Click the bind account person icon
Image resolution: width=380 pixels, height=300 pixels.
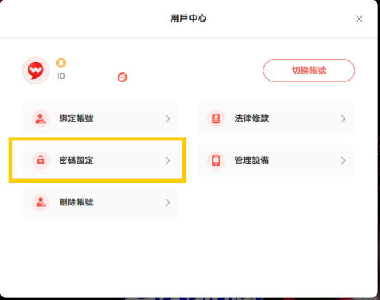coord(41,119)
